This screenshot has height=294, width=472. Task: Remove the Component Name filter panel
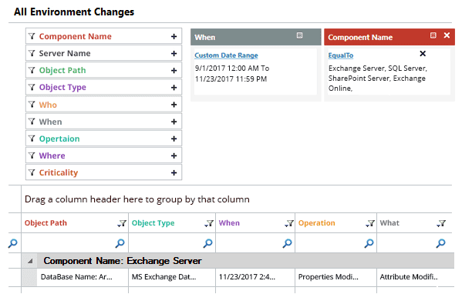(447, 35)
